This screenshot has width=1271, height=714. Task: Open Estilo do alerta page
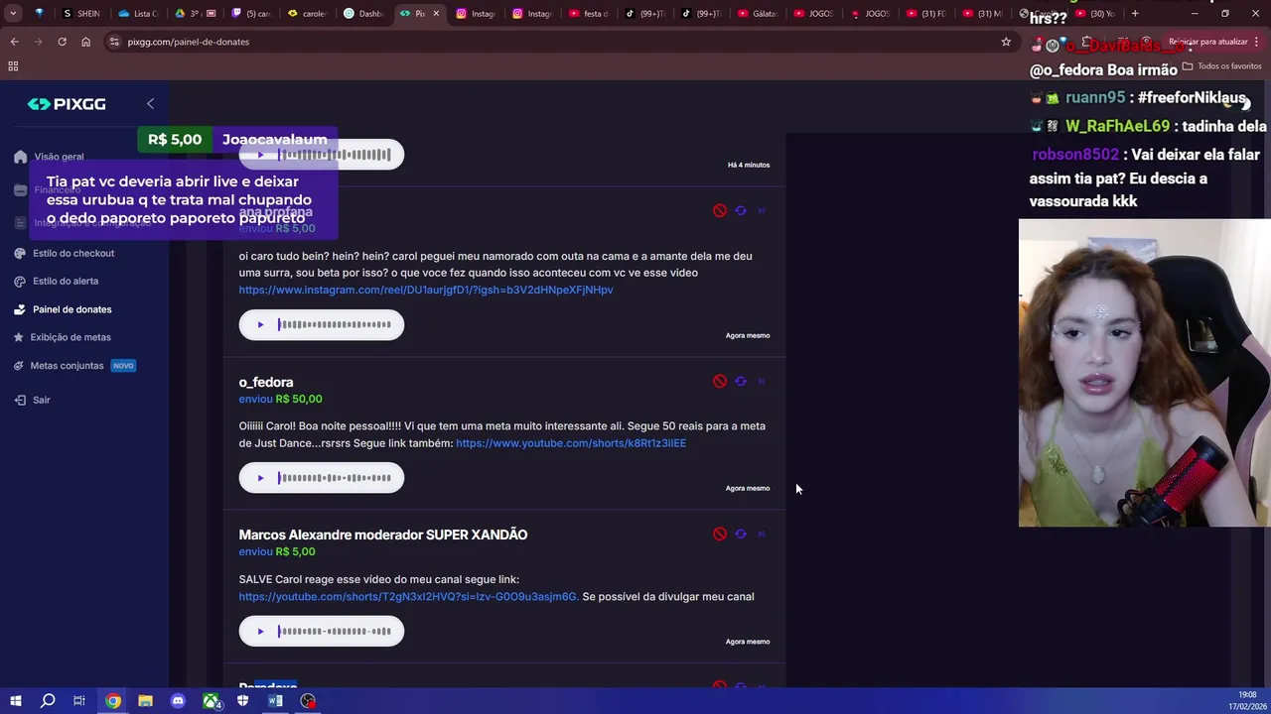tap(66, 281)
